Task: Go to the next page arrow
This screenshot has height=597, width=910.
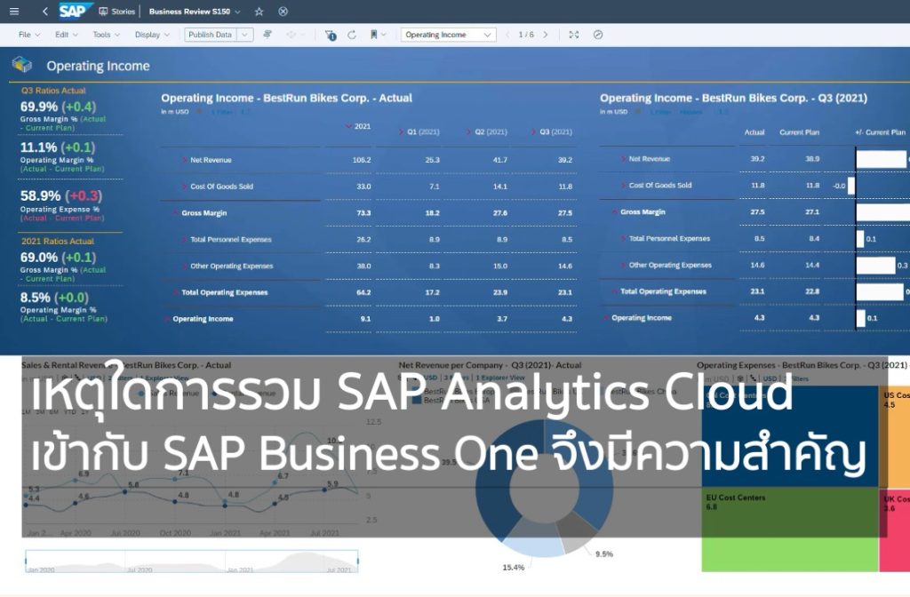Action: (x=545, y=35)
